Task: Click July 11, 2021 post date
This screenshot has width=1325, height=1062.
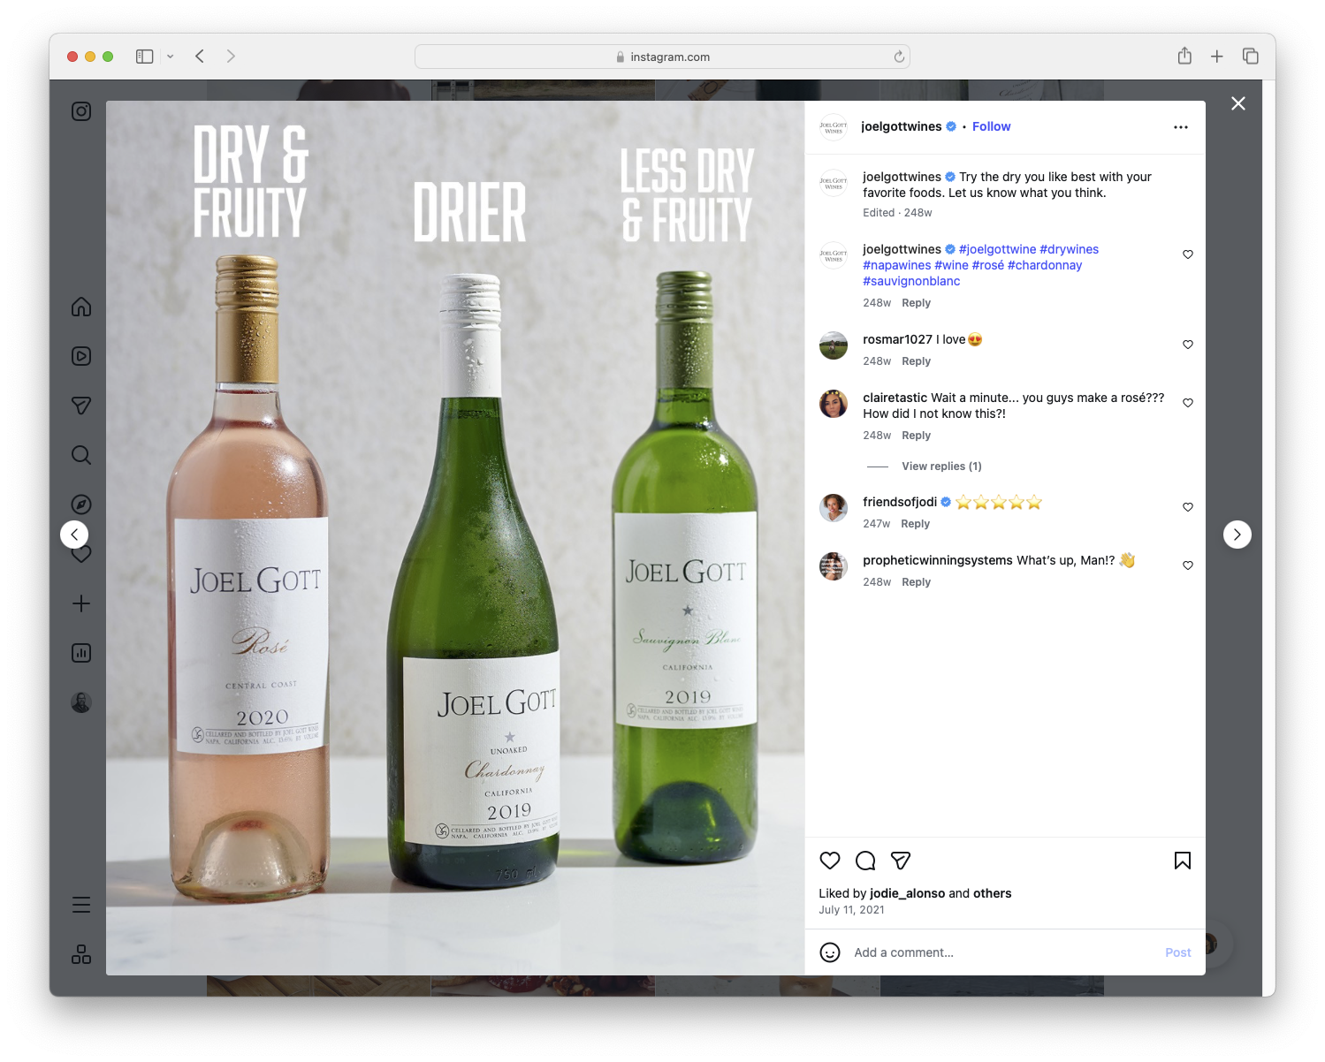Action: point(851,910)
